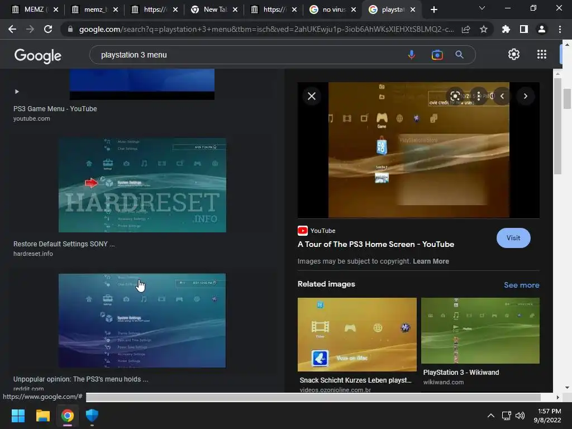Close the no virus tab
The image size is (572, 429).
tap(354, 9)
